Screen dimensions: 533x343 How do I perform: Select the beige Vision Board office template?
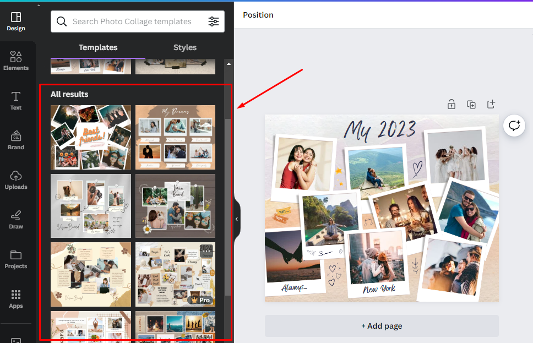tap(91, 274)
